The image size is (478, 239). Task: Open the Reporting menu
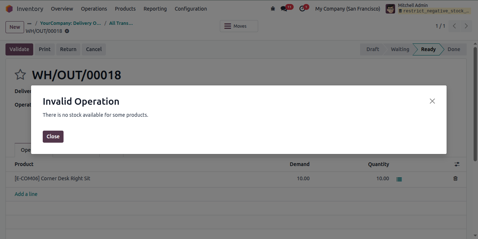pos(155,9)
